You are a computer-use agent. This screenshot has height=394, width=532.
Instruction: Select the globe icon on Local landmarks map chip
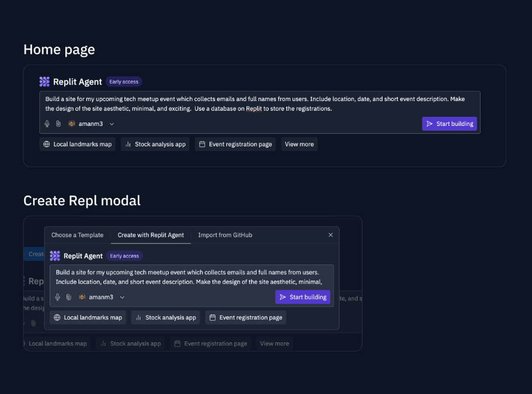tap(47, 144)
